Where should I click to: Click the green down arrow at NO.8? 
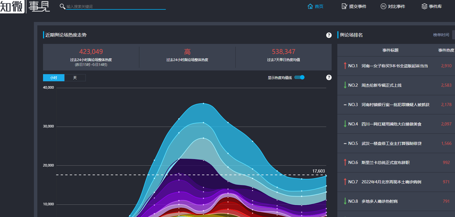click(345, 201)
